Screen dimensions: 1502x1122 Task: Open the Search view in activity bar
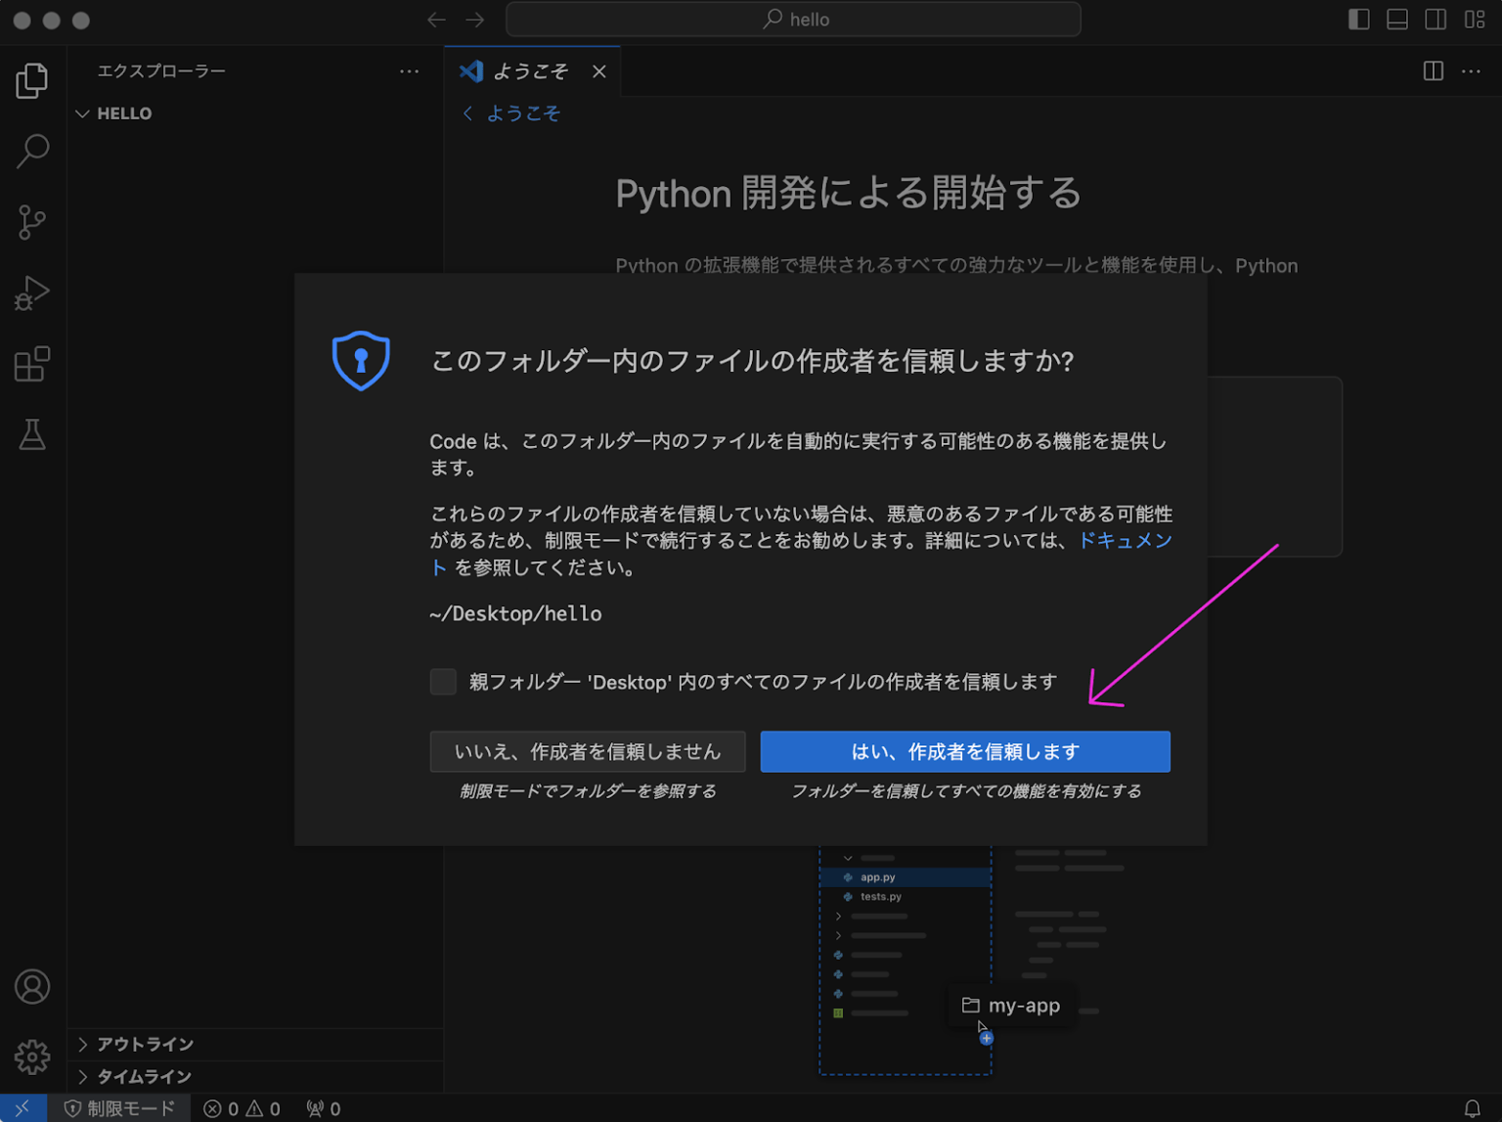click(32, 152)
